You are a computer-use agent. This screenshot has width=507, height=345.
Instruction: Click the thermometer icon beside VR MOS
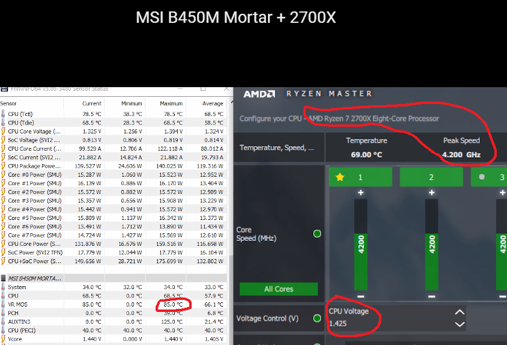pos(3,304)
